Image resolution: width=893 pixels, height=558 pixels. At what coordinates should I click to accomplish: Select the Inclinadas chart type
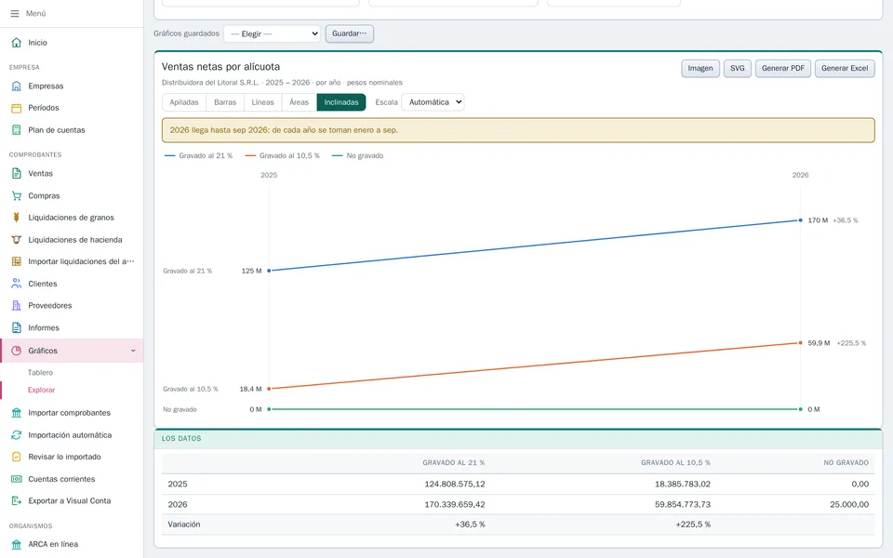coord(341,102)
